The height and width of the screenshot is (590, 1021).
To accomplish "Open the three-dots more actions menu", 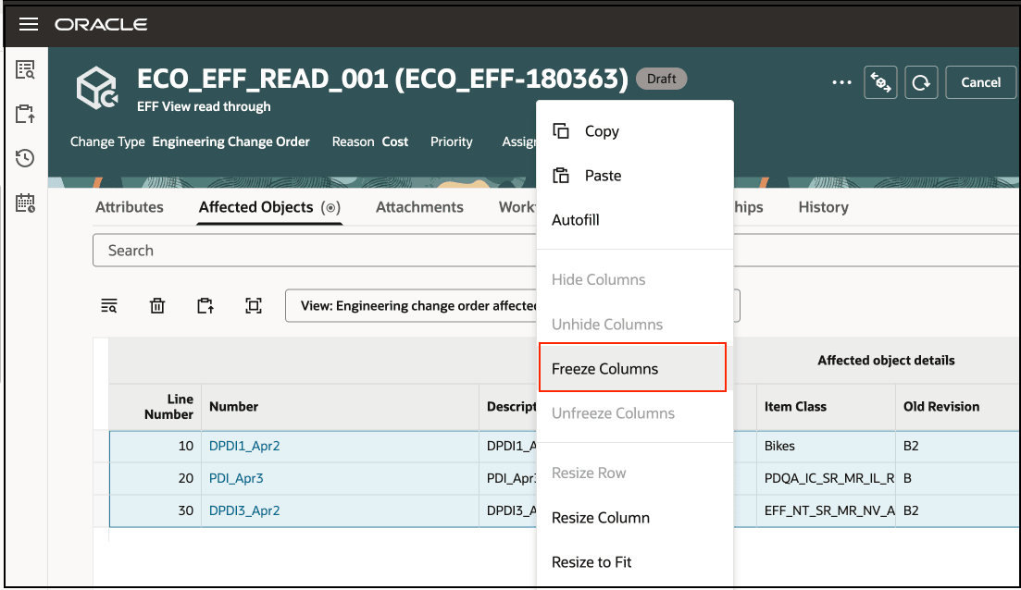I will [x=841, y=82].
